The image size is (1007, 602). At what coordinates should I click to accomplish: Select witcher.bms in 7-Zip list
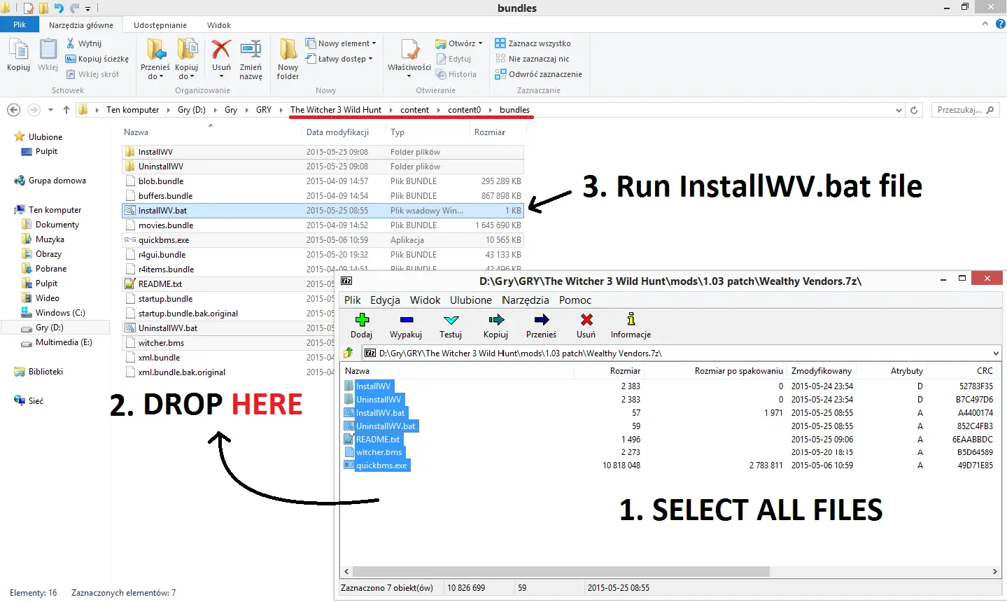[379, 453]
